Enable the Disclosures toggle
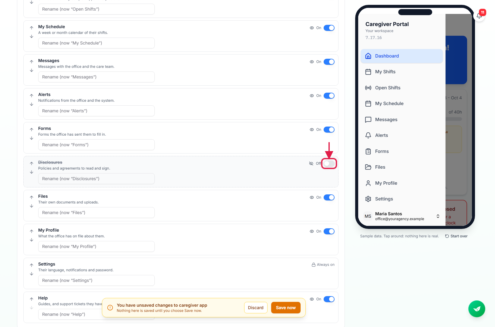The height and width of the screenshot is (327, 495). tap(329, 163)
